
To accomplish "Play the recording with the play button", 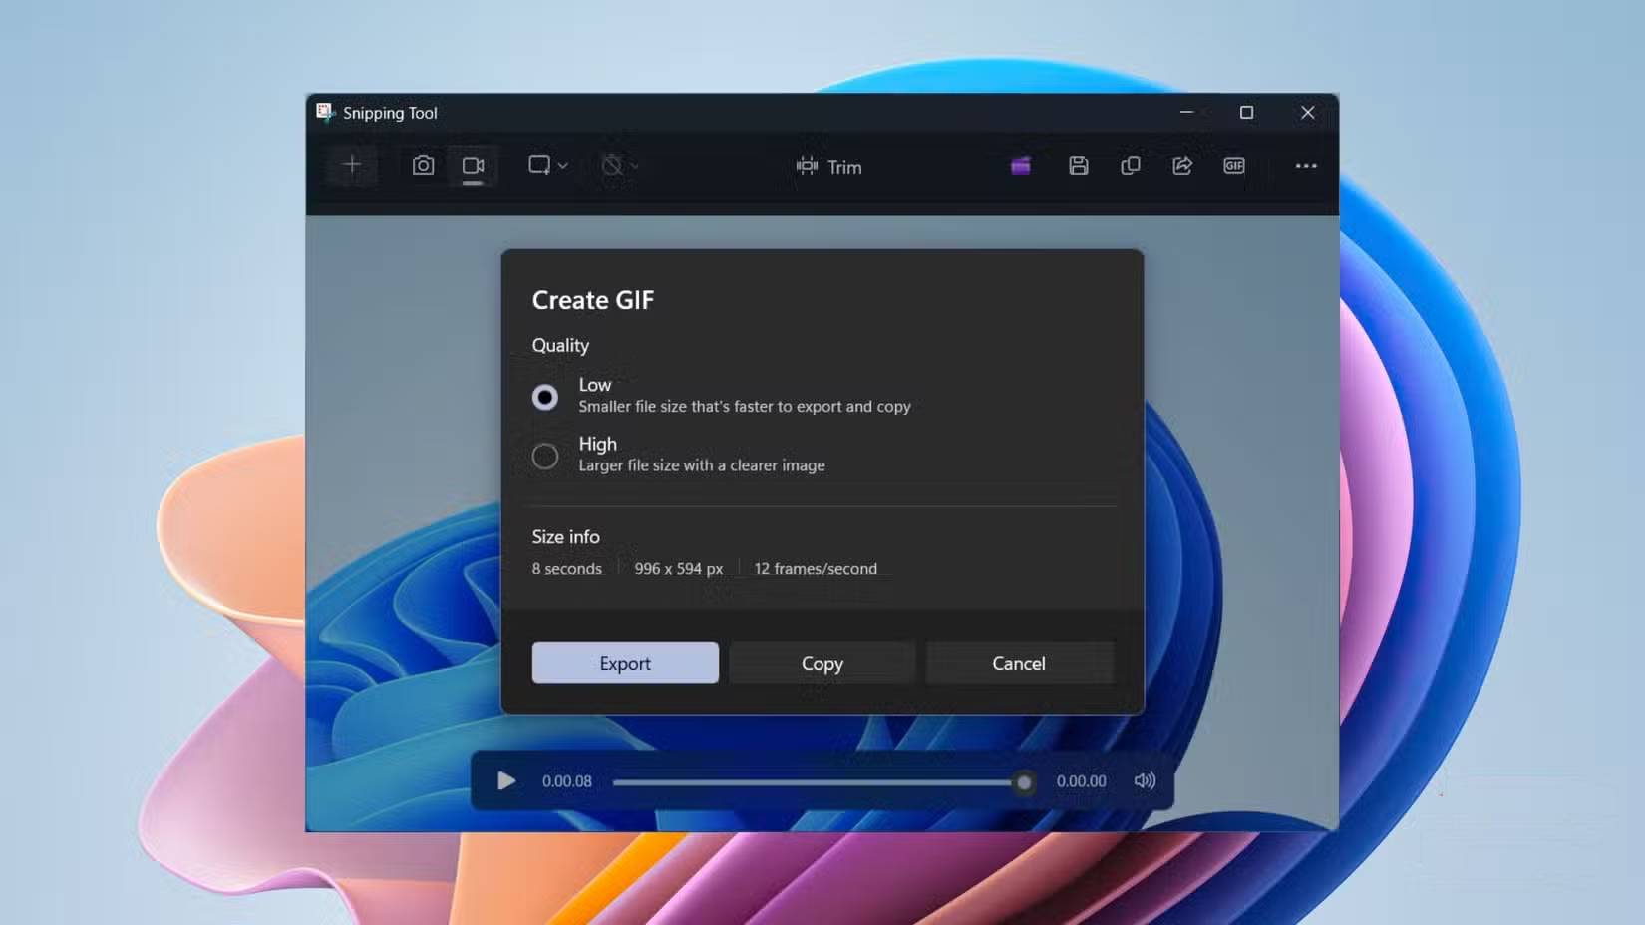I will pos(506,781).
